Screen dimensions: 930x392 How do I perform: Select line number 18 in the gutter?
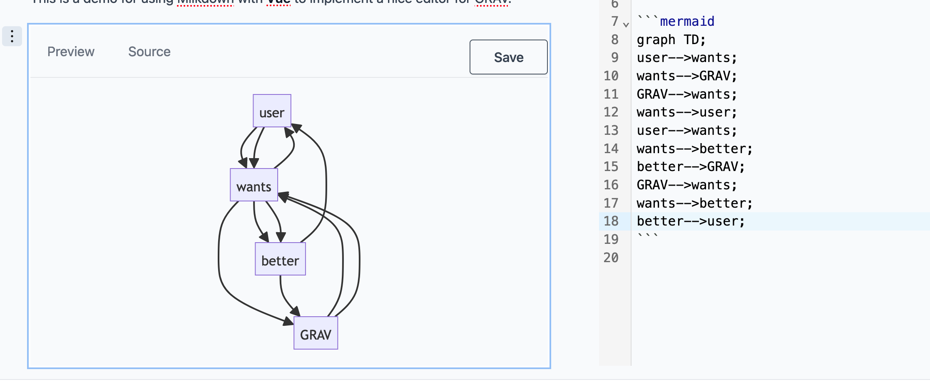pos(611,221)
